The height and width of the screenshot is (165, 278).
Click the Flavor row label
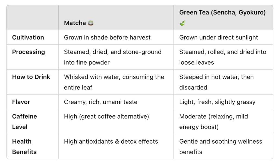[x=21, y=102]
